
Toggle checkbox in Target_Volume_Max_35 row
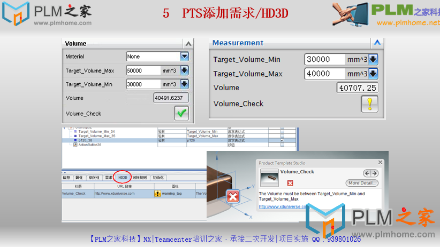click(282, 136)
